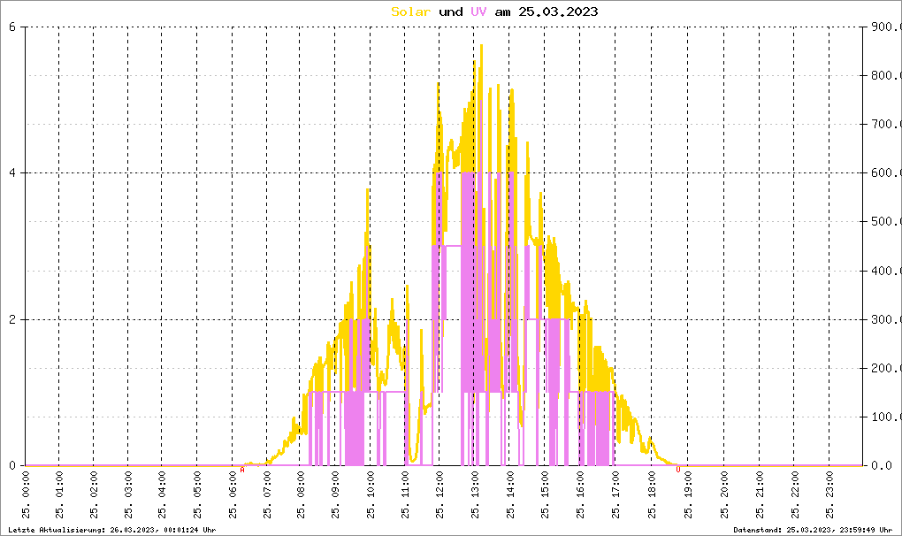Click the red sunset marker 'U'
The height and width of the screenshot is (536, 902).
(678, 470)
